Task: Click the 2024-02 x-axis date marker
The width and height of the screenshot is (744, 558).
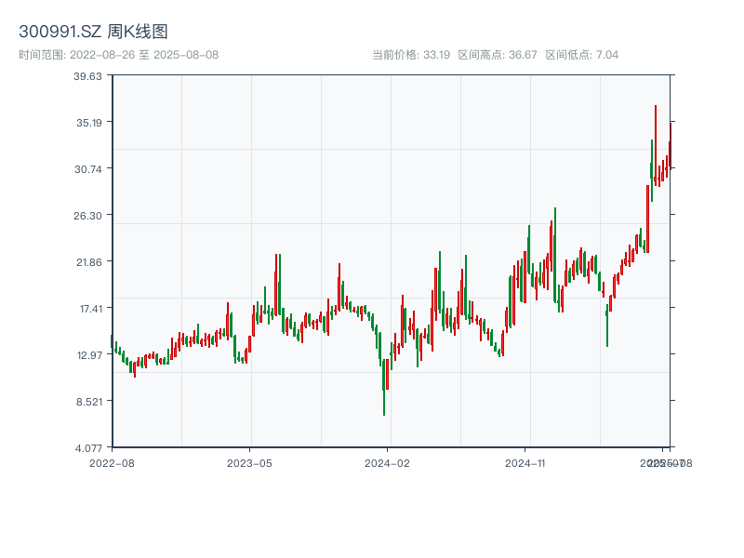Action: point(388,462)
